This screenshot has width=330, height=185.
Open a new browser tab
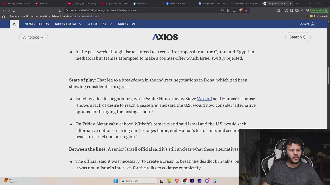pos(297,3)
